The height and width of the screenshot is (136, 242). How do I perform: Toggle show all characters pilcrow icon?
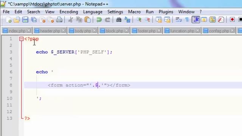[x=187, y=20]
